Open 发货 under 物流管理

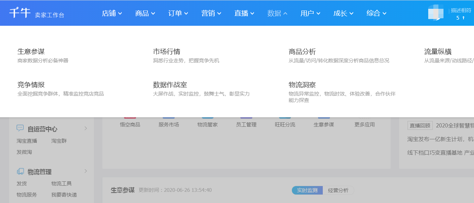(22, 183)
